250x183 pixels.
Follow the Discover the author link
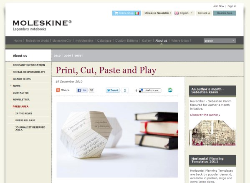pos(205,115)
